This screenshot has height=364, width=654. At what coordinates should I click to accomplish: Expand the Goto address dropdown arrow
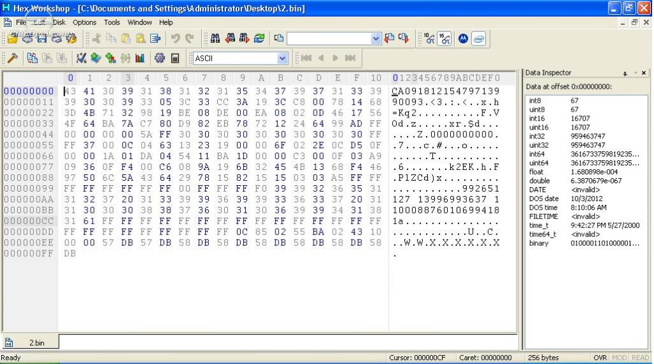pyautogui.click(x=376, y=38)
